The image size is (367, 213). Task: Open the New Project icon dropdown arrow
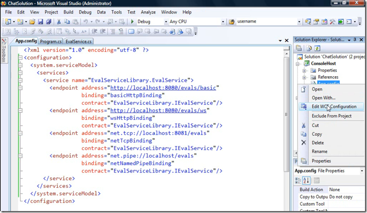point(14,22)
